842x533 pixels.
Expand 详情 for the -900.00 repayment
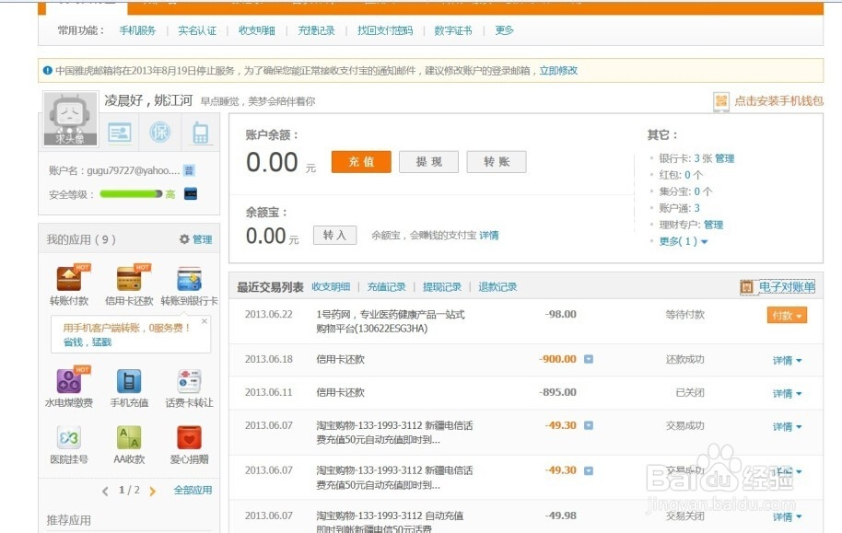pos(787,361)
